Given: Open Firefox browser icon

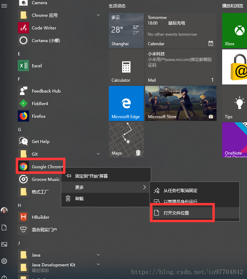Looking at the screenshot, I should tap(23, 116).
